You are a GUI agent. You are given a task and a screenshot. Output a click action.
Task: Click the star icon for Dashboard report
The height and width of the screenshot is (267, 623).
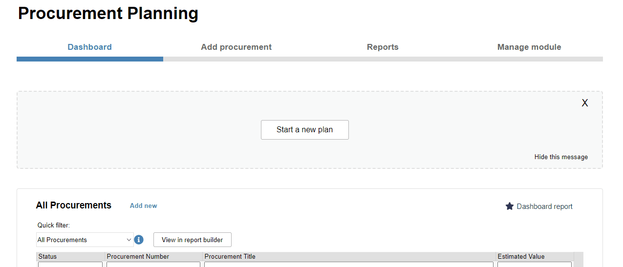[x=510, y=206]
